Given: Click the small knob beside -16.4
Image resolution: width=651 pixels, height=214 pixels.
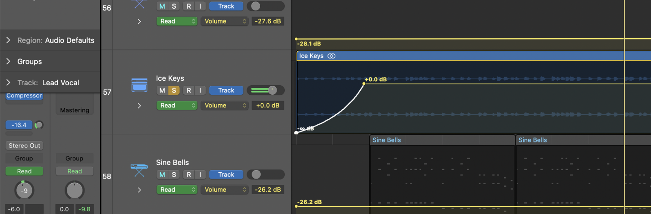Looking at the screenshot, I should 39,125.
